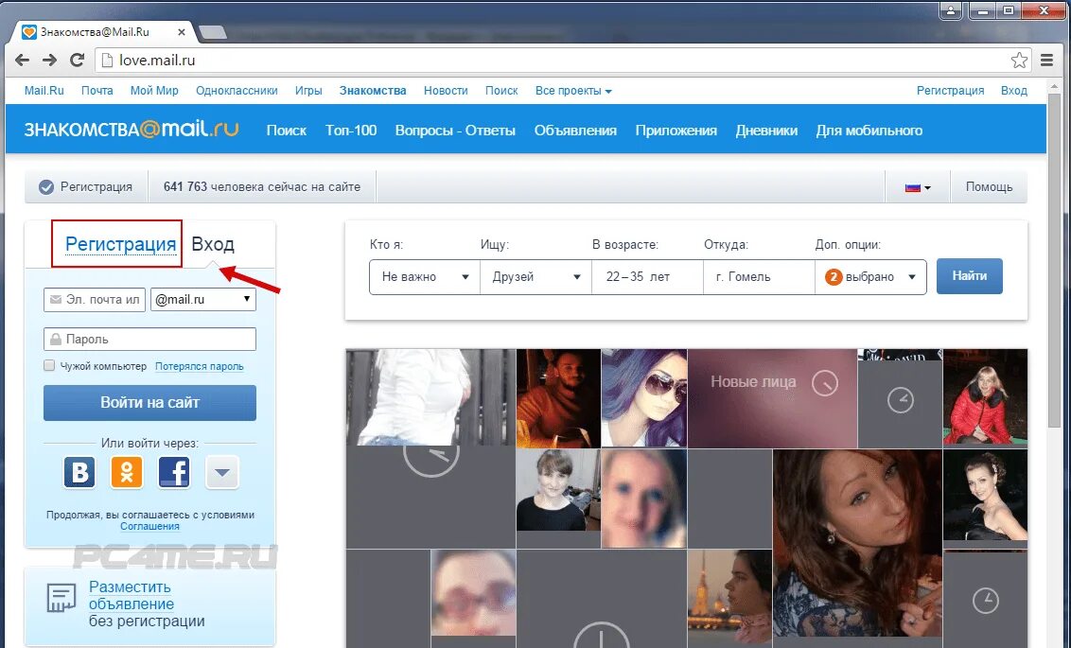Image resolution: width=1071 pixels, height=648 pixels.
Task: Open Новости link in top bar
Action: tap(446, 91)
